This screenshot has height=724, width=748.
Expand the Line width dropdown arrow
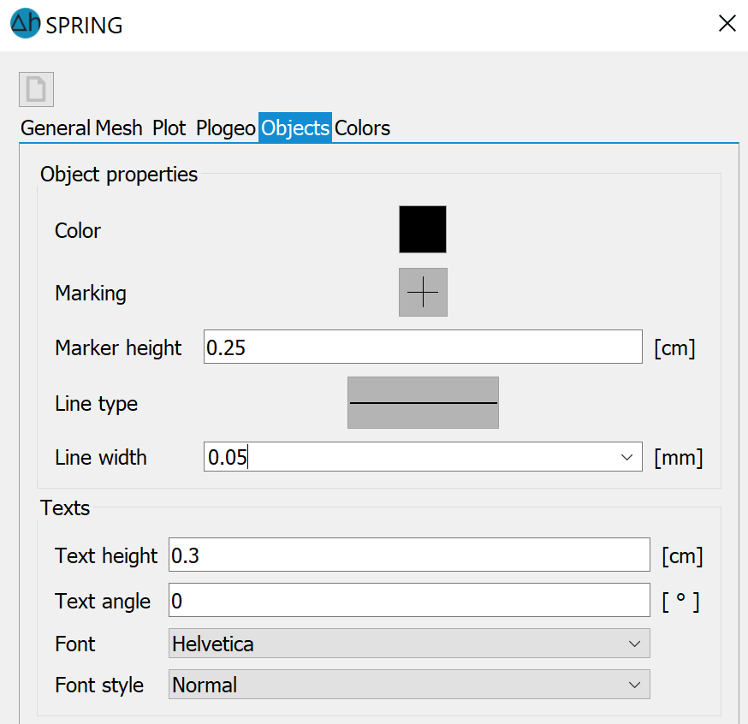(626, 457)
